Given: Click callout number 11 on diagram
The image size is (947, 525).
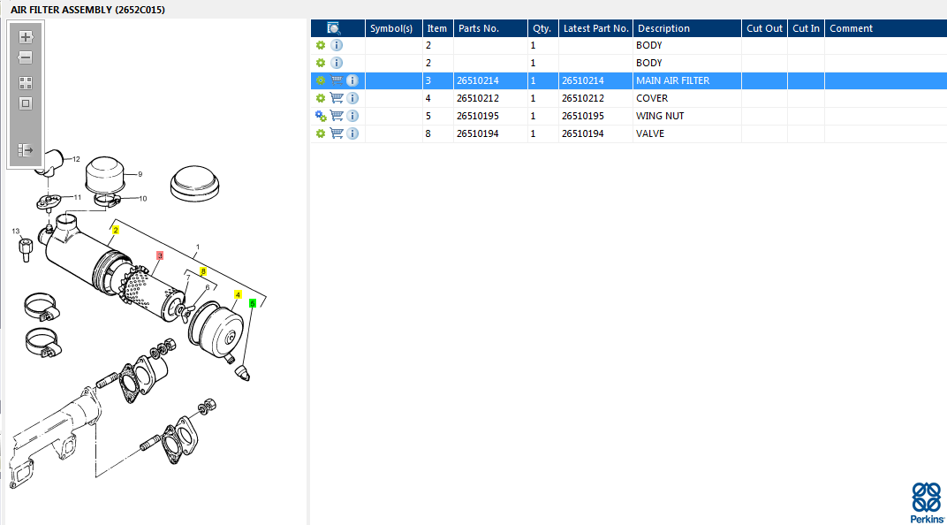Looking at the screenshot, I should point(78,197).
